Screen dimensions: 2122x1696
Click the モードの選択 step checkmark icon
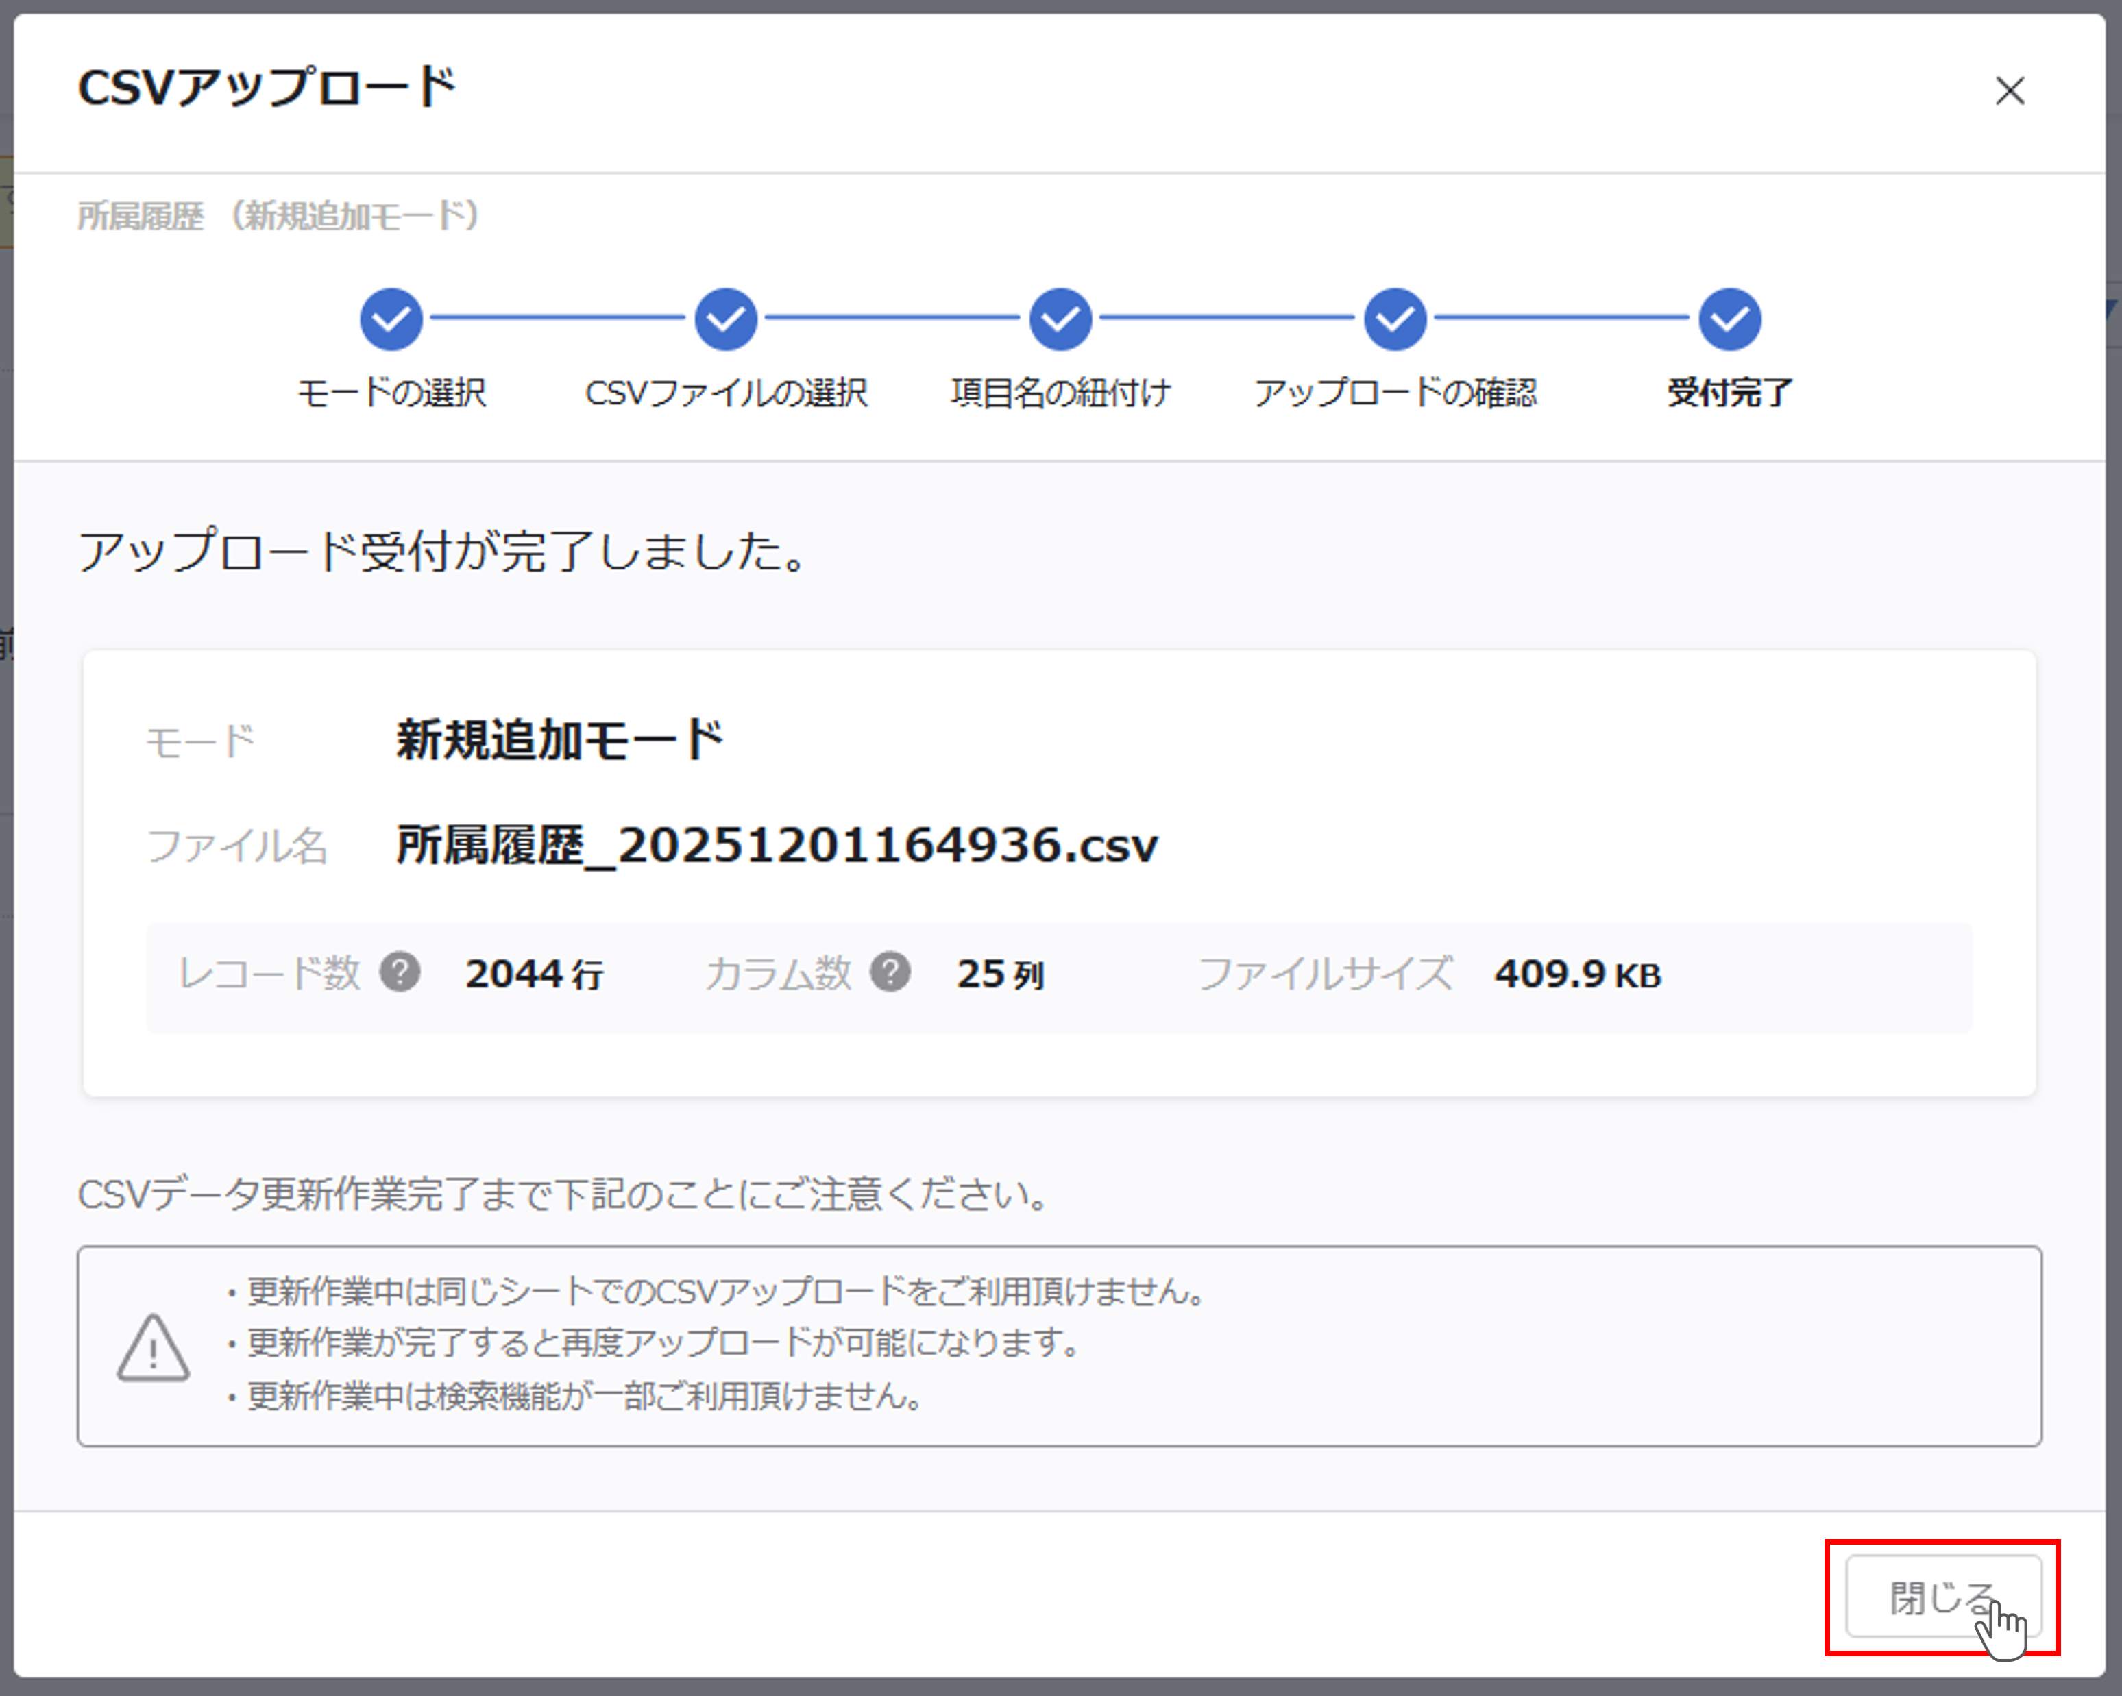(391, 319)
